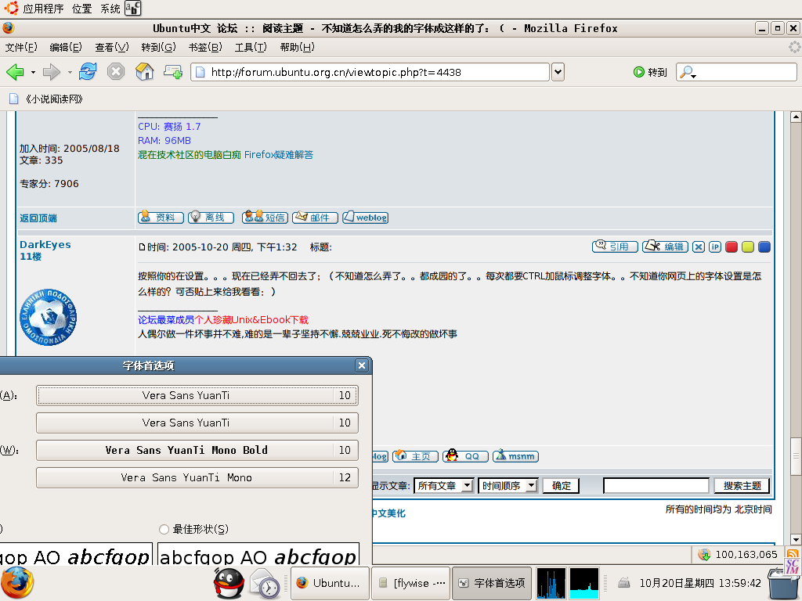Click DarkEyes round avatar image
Image resolution: width=802 pixels, height=601 pixels.
click(48, 317)
